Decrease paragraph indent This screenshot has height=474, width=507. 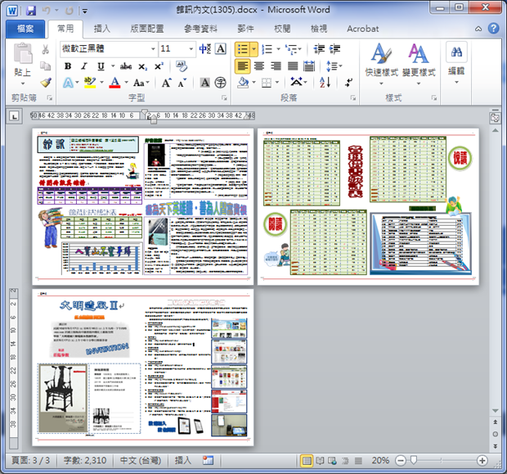tap(319, 49)
